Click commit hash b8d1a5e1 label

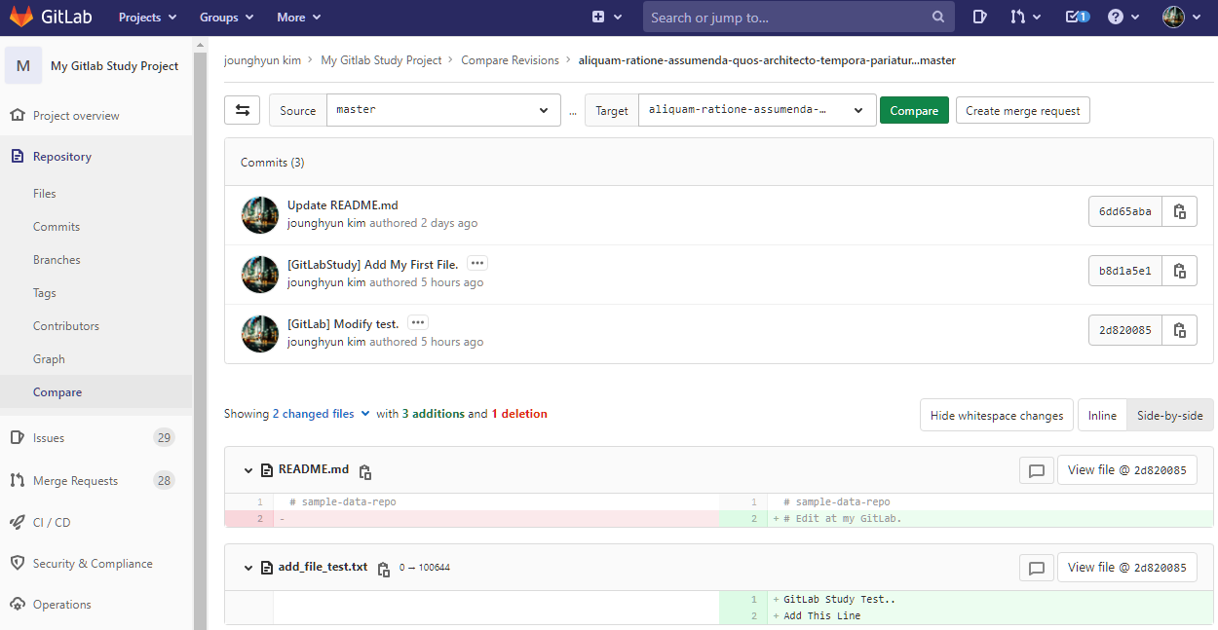(x=1125, y=271)
